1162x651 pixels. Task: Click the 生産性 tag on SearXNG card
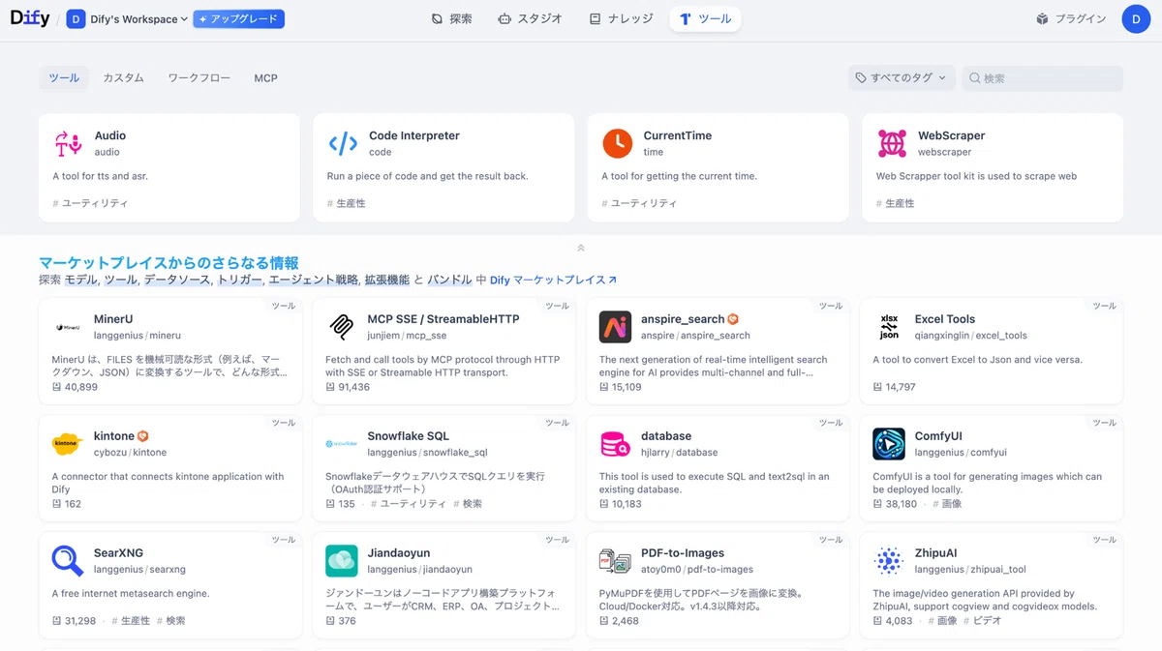131,621
